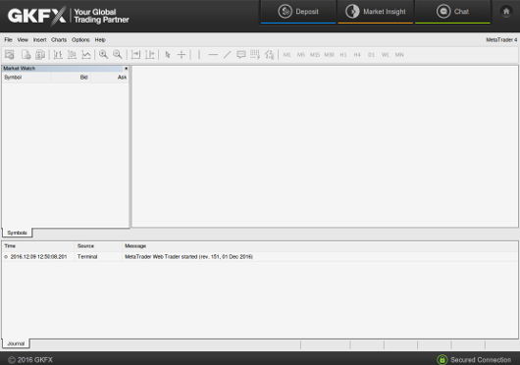The width and height of the screenshot is (520, 365).
Task: Toggle the Auto Scroll chart icon
Action: pos(135,55)
